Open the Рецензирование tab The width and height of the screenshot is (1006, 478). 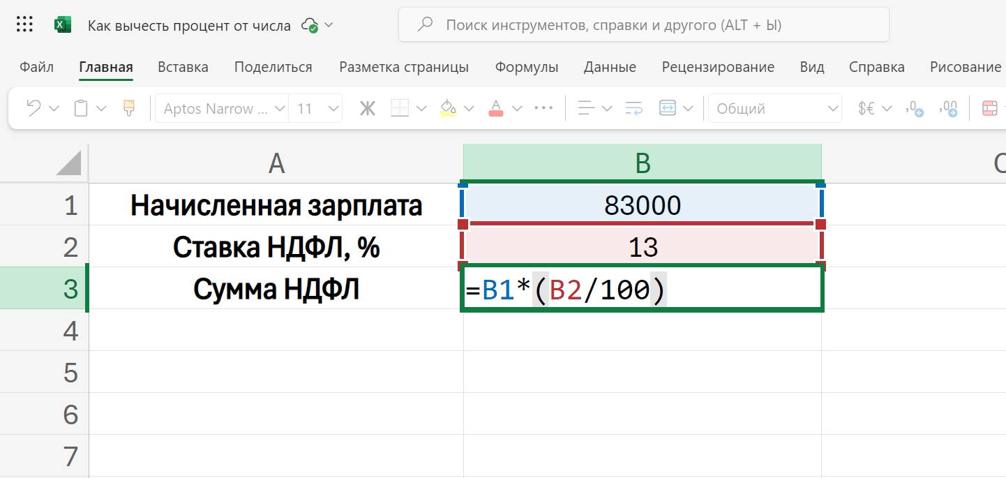tap(718, 67)
